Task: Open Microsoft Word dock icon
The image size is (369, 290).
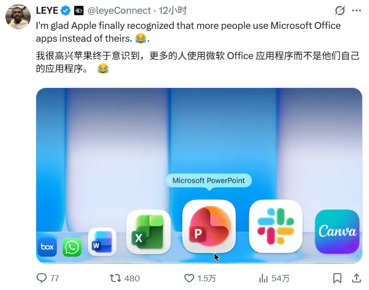Action: (x=102, y=241)
